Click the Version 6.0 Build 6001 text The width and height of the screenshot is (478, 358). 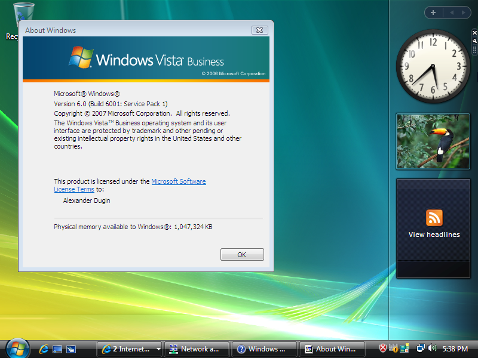click(111, 104)
